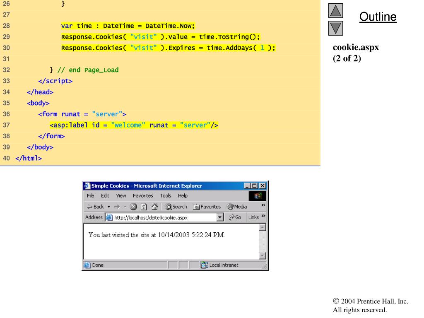Click the up arrow slide navigation button
The width and height of the screenshot is (424, 318).
[x=335, y=10]
